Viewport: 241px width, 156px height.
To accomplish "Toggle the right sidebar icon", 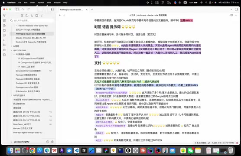I will point(236,10).
